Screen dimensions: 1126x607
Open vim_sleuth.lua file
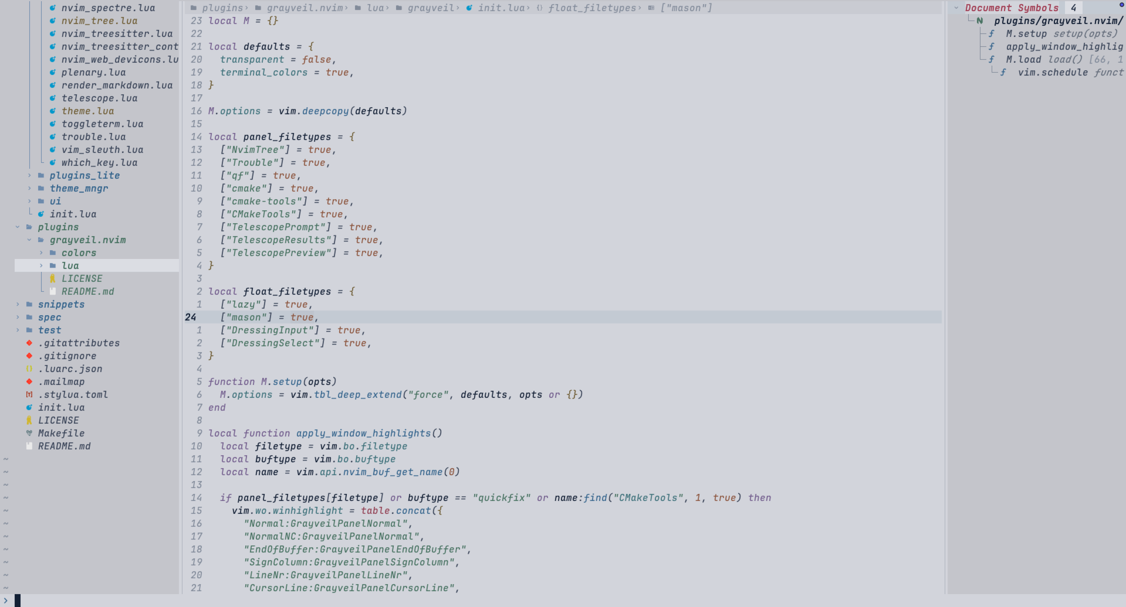[102, 149]
